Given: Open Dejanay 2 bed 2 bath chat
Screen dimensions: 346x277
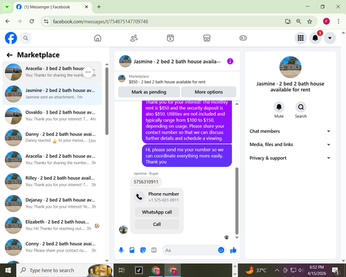Looking at the screenshot, I should point(52,204).
